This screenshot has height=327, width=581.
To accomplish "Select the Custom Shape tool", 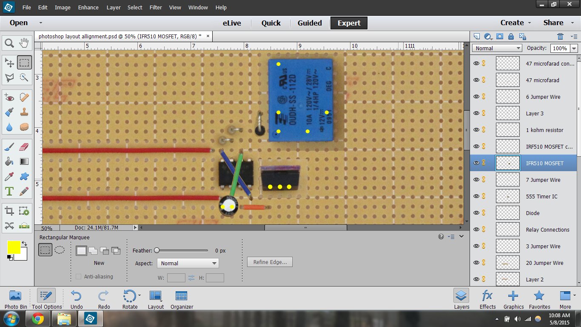I will click(x=24, y=177).
